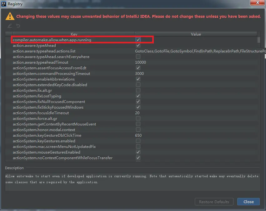Select actionSystem.assertFocusAccessFromEdt key
Screen dimensions: 266x211
[x=49, y=68]
